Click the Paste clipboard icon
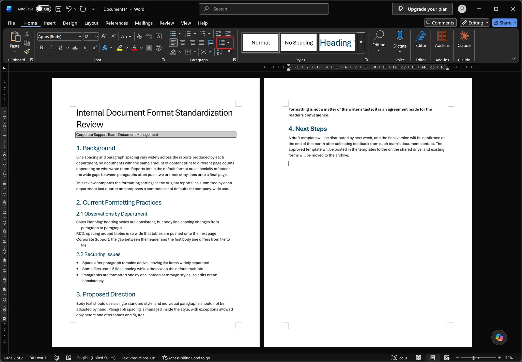 (x=15, y=37)
